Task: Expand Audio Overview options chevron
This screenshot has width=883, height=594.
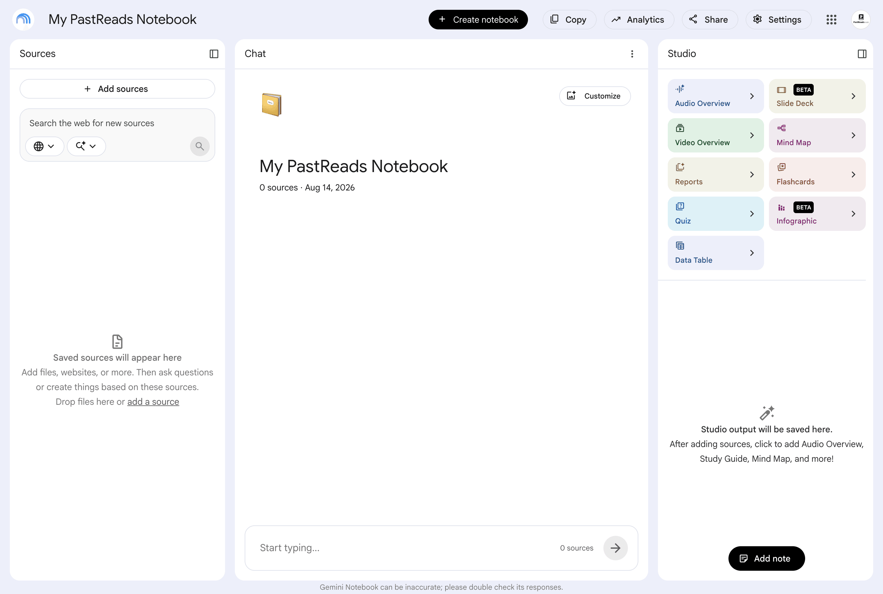Action: coord(752,96)
